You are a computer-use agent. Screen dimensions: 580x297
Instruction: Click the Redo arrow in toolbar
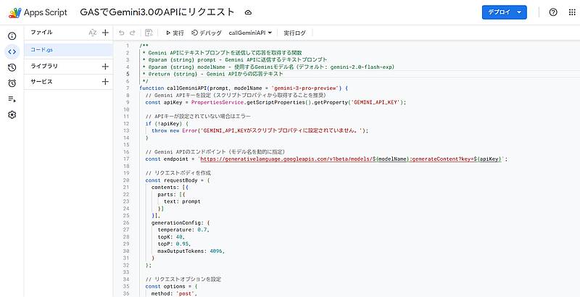tap(133, 33)
